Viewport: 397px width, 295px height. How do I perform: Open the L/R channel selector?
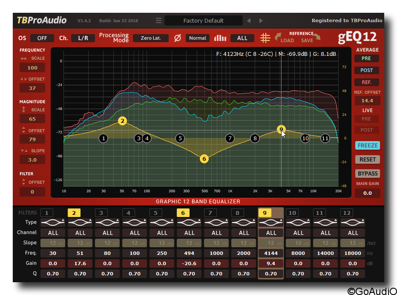coord(83,38)
